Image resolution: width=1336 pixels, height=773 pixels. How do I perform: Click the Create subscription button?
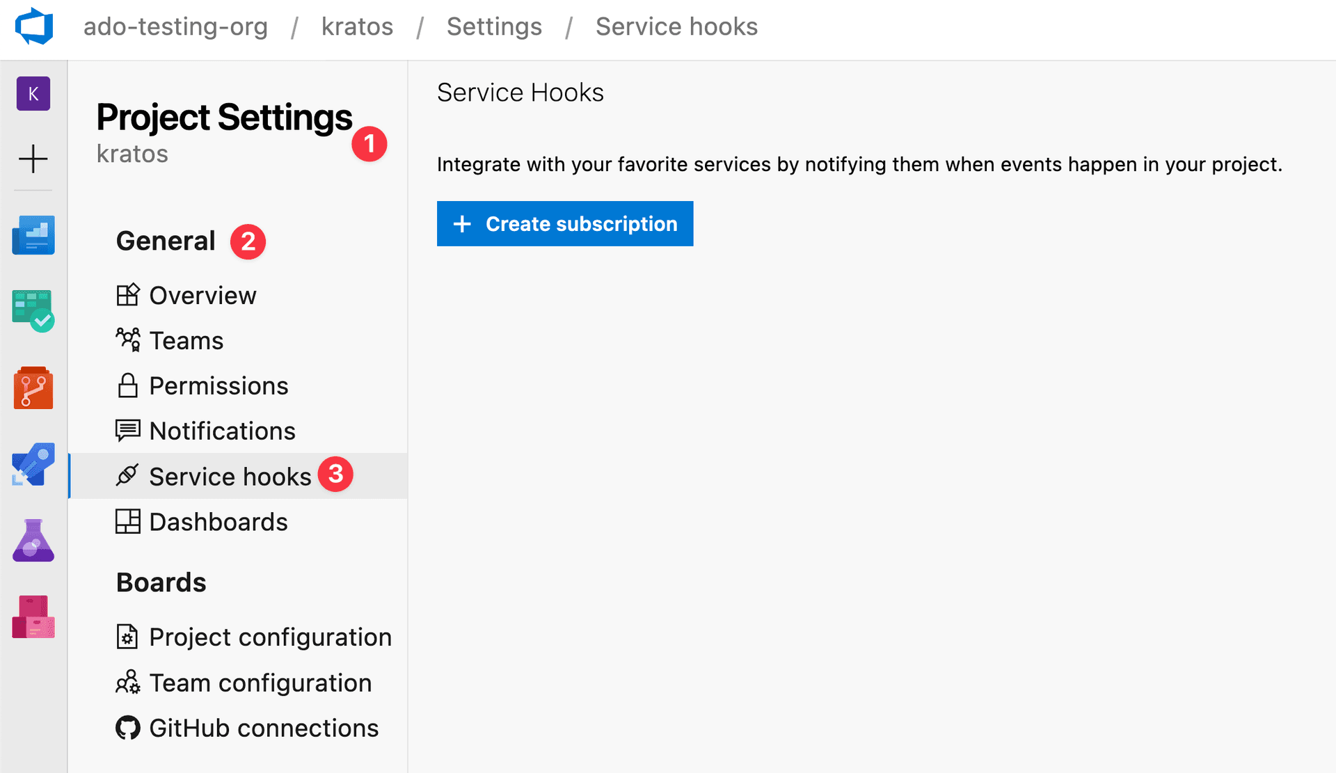[565, 223]
